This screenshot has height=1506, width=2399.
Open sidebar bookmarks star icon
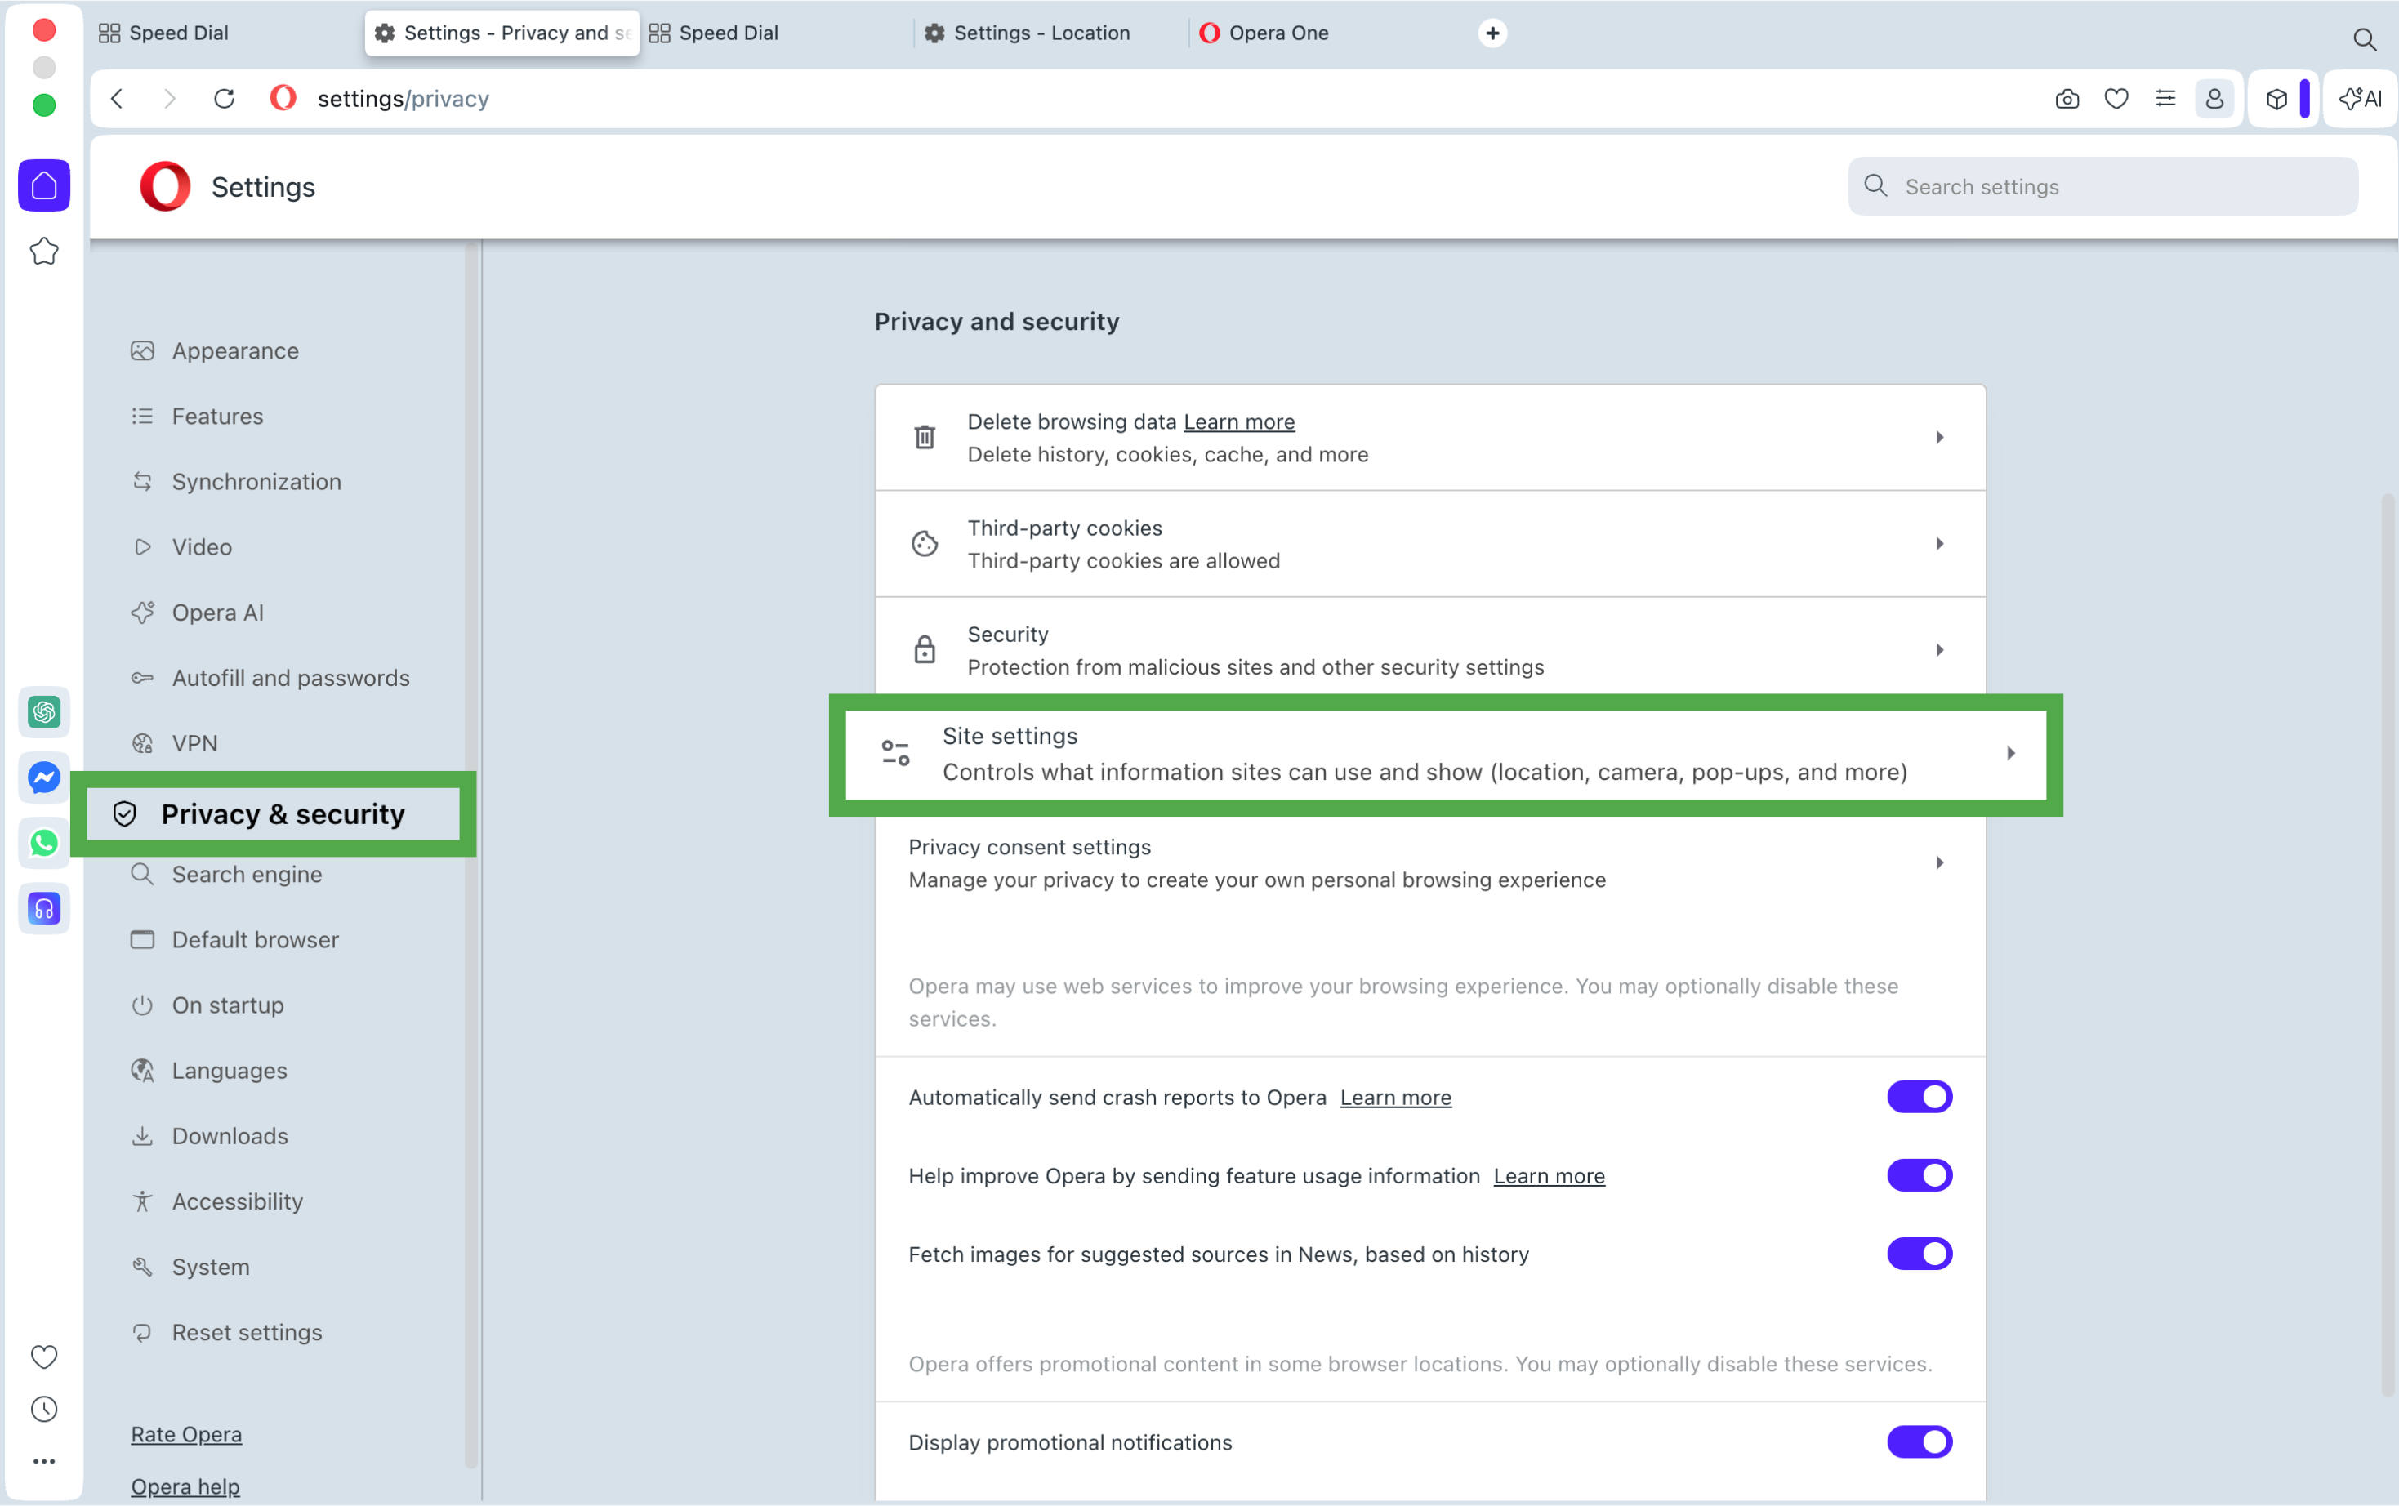point(44,251)
